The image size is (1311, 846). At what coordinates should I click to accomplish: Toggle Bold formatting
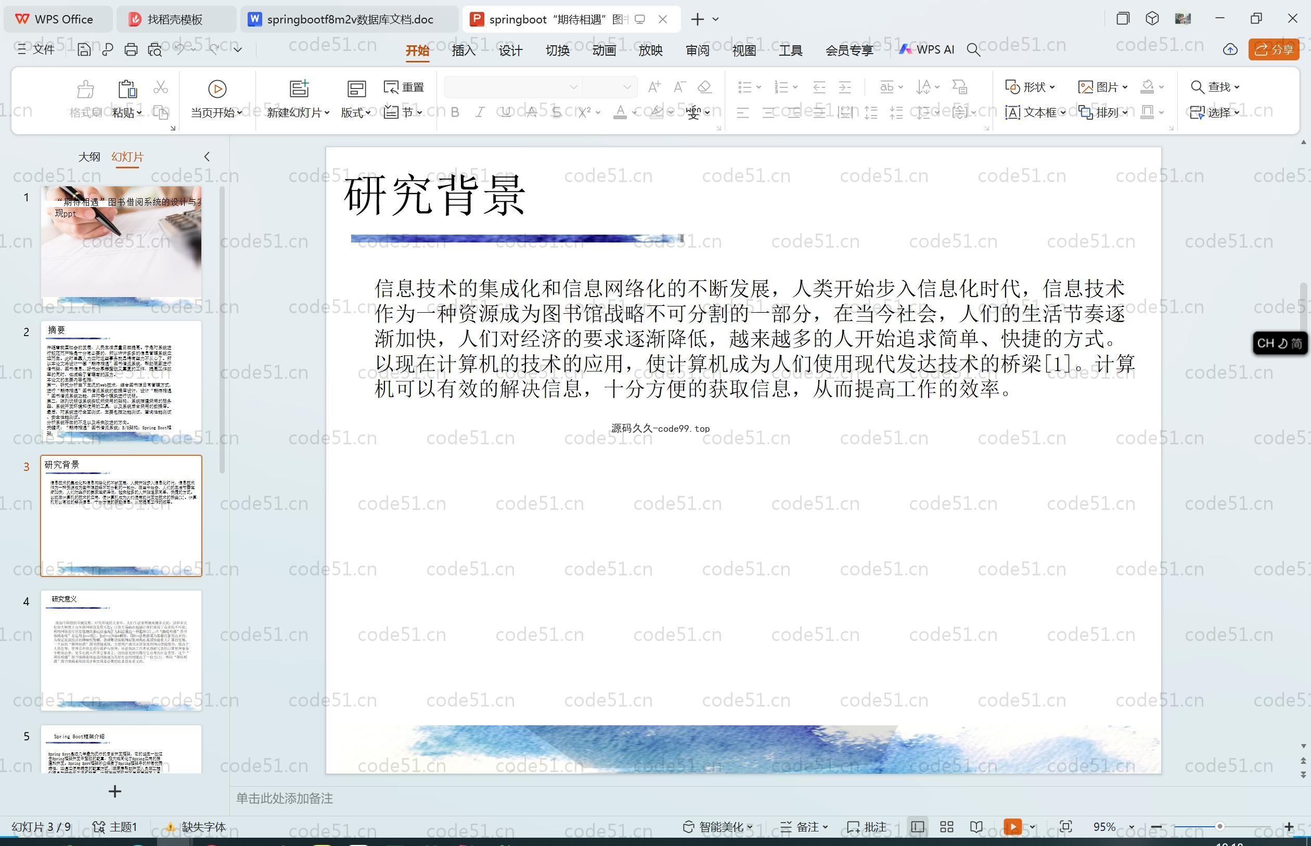[455, 112]
